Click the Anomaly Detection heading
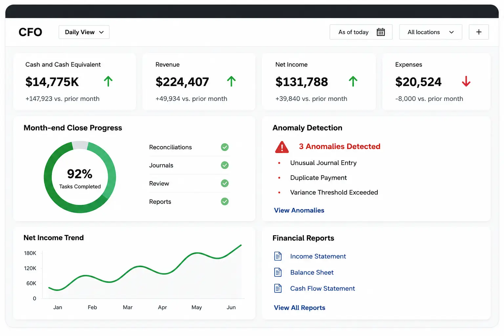This screenshot has width=504, height=336. (307, 128)
